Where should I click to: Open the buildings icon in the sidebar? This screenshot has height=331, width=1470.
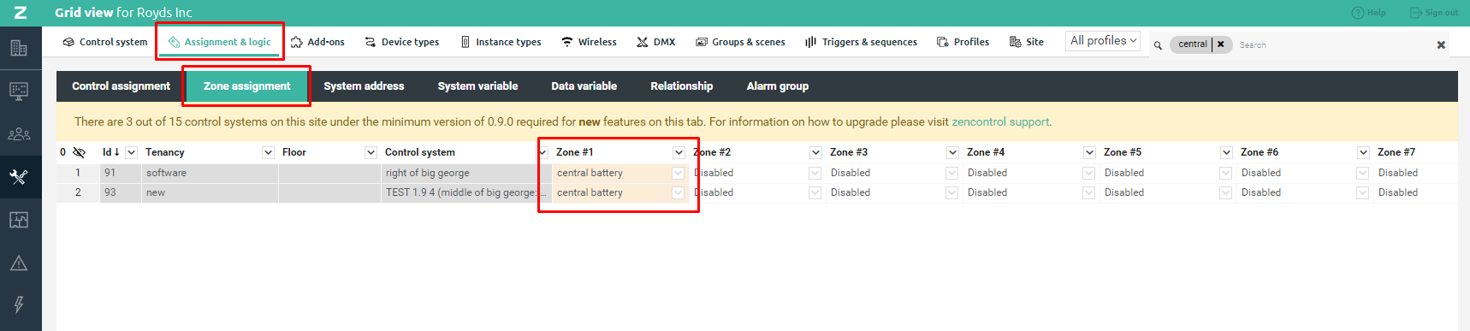tap(19, 48)
